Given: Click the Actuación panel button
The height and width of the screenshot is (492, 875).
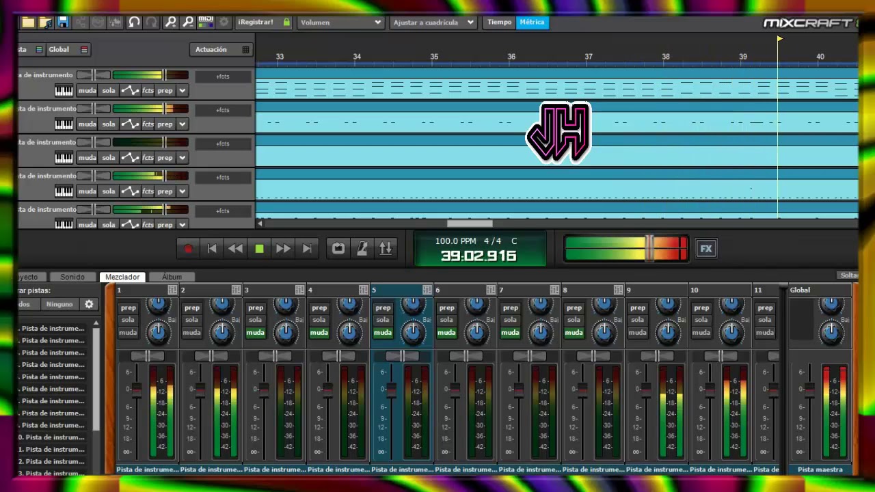Looking at the screenshot, I should [221, 49].
